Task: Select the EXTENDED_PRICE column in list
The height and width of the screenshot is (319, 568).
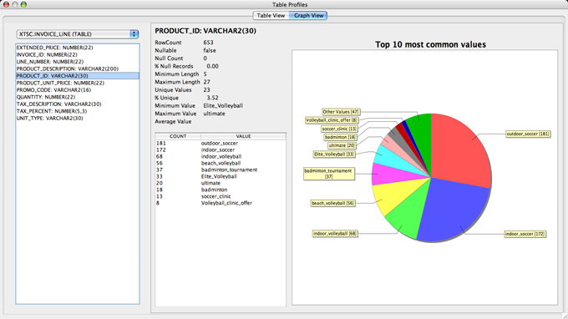Action: (x=77, y=48)
